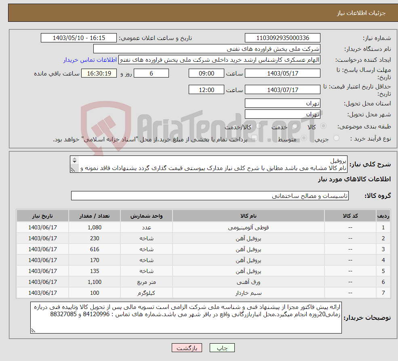Click the general description text area

coord(208,164)
